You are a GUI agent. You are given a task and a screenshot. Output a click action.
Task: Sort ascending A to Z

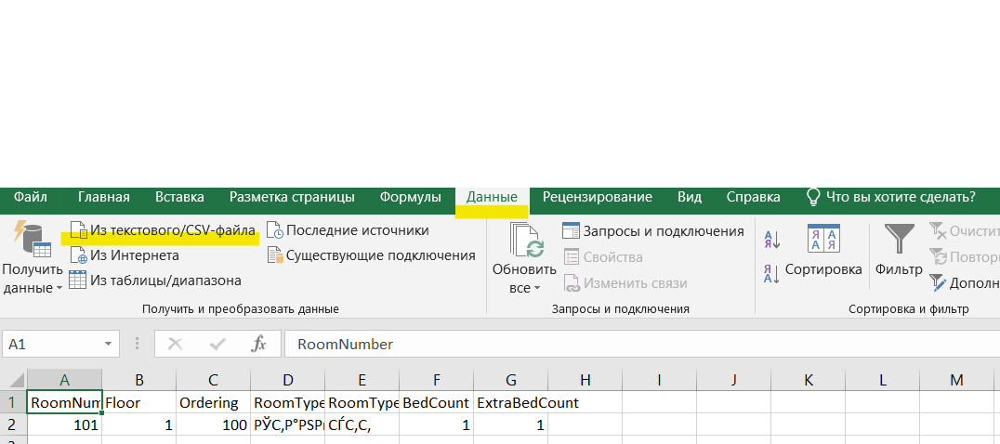click(771, 241)
